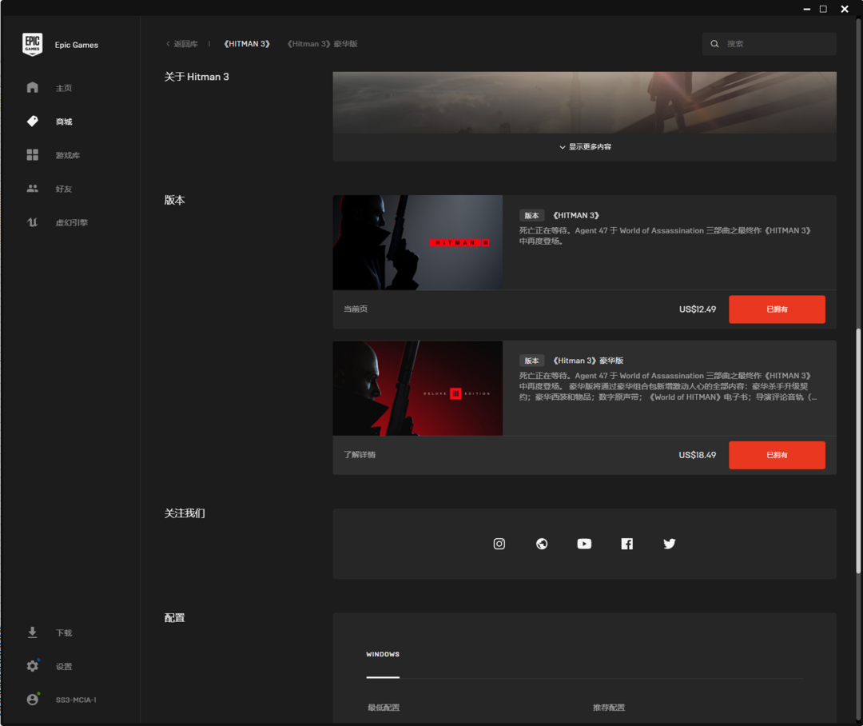Go back via 返回库 chevron link
Image resolution: width=863 pixels, height=726 pixels.
click(x=181, y=43)
